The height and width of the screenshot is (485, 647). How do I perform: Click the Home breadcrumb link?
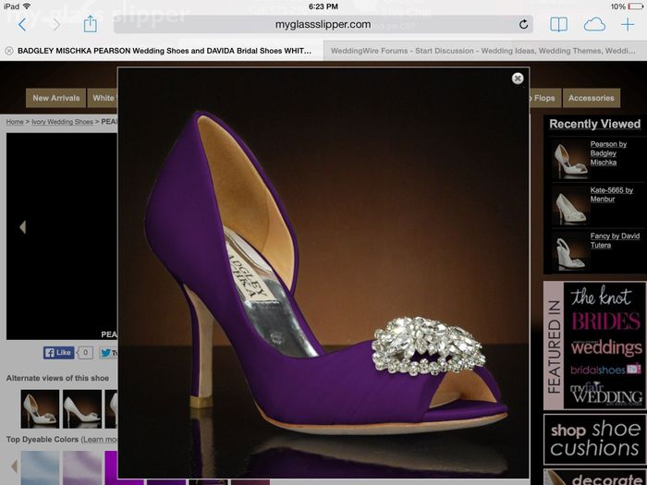pyautogui.click(x=15, y=122)
